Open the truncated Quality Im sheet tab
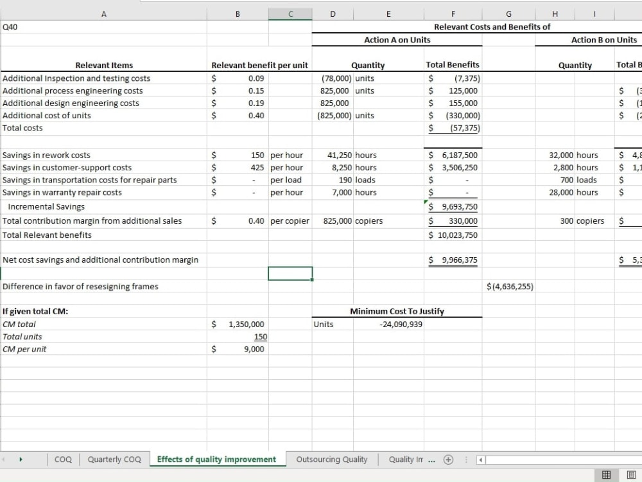The height and width of the screenshot is (482, 642). [x=406, y=460]
